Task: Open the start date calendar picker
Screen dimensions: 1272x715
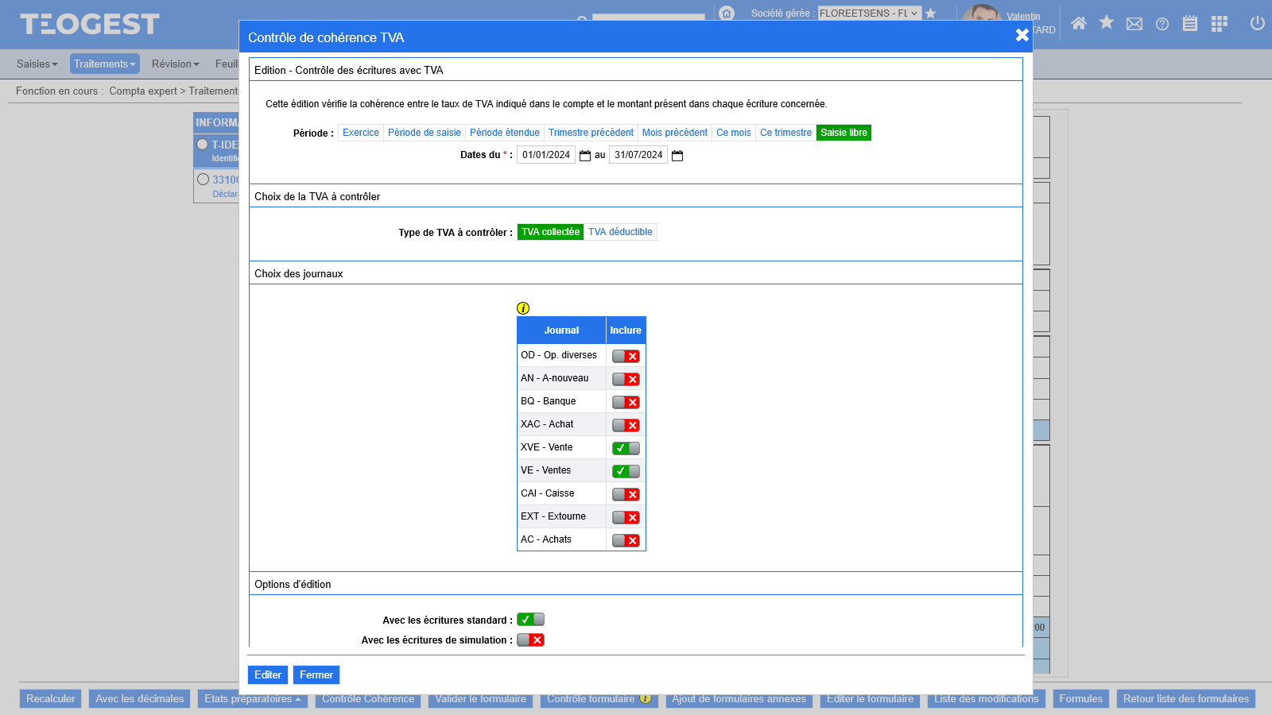Action: 585,156
